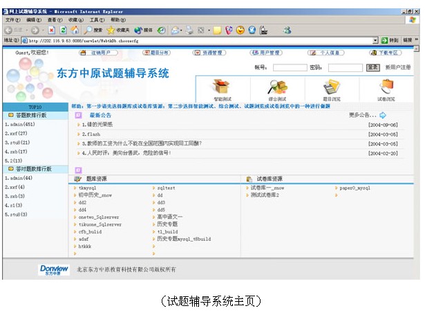Click the 智能测试 icon
The height and width of the screenshot is (315, 425).
pyautogui.click(x=223, y=88)
